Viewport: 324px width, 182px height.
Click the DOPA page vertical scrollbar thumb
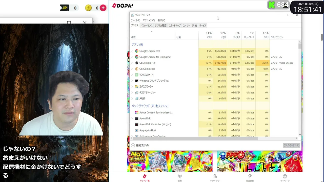click(322, 37)
